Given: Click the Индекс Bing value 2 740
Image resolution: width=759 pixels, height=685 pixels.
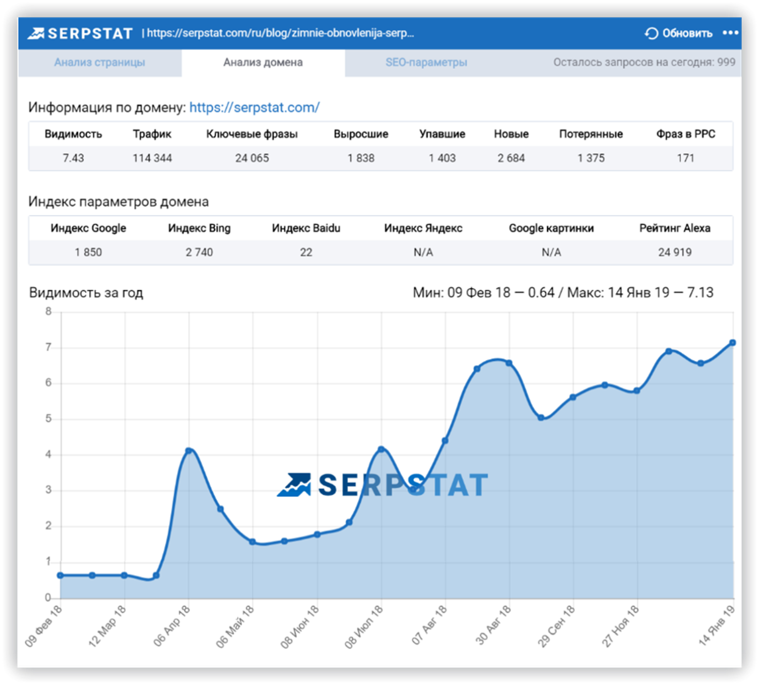Looking at the screenshot, I should point(199,252).
